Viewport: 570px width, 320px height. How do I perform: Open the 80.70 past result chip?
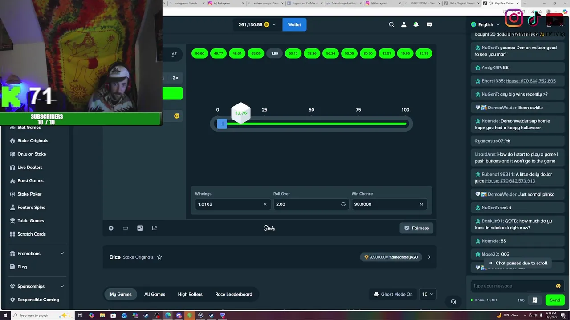[368, 53]
